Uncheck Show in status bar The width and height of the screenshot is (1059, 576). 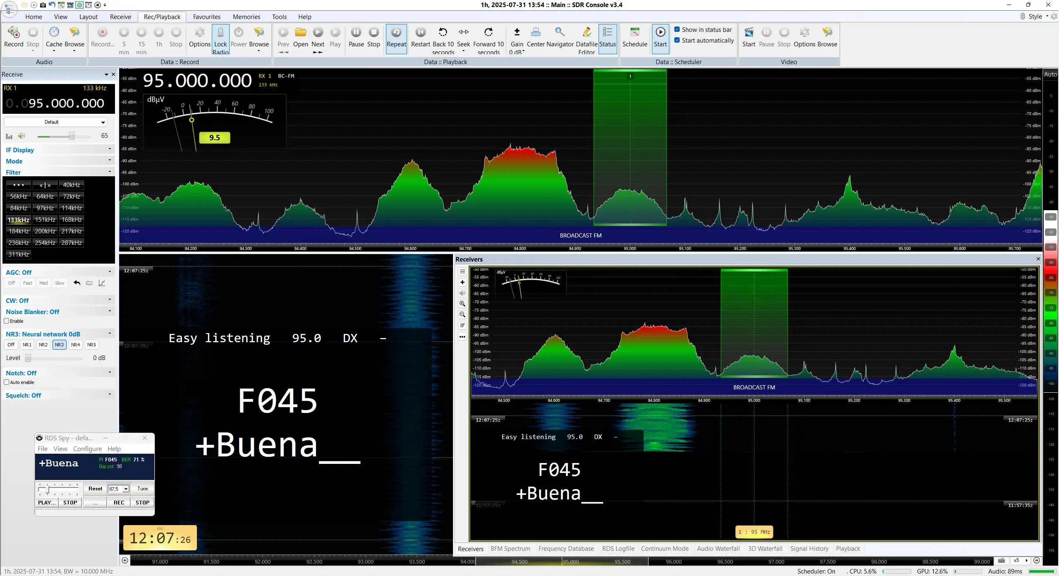tap(677, 29)
